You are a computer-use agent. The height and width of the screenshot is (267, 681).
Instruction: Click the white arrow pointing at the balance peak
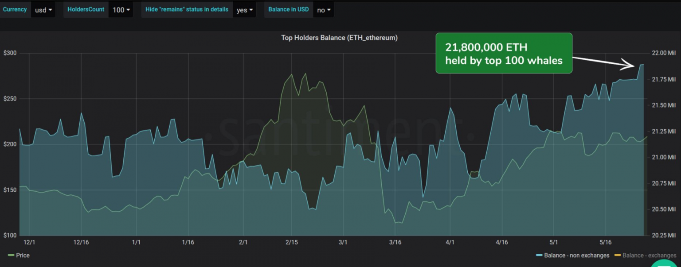click(x=604, y=62)
